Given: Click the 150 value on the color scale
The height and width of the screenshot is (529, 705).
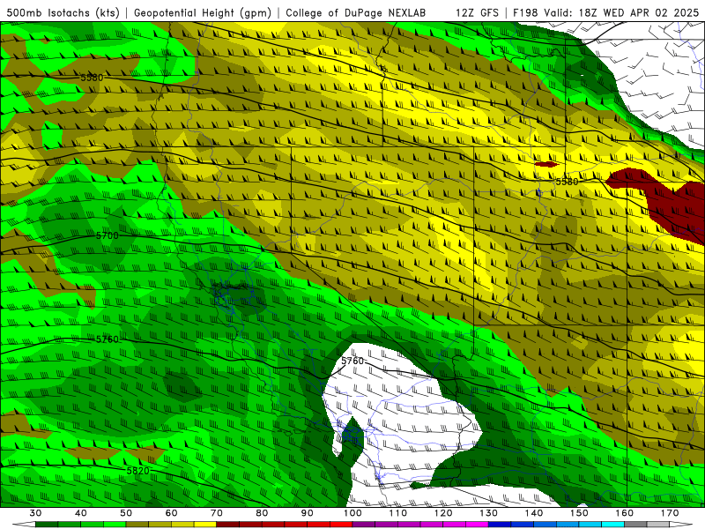Looking at the screenshot, I should coord(579,513).
